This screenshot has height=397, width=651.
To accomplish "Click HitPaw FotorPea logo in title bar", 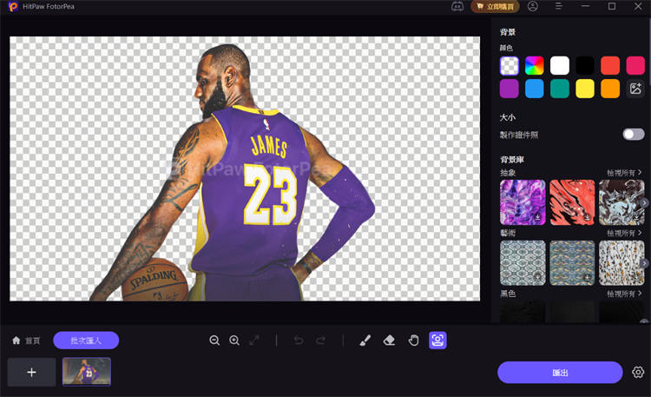I will 13,7.
